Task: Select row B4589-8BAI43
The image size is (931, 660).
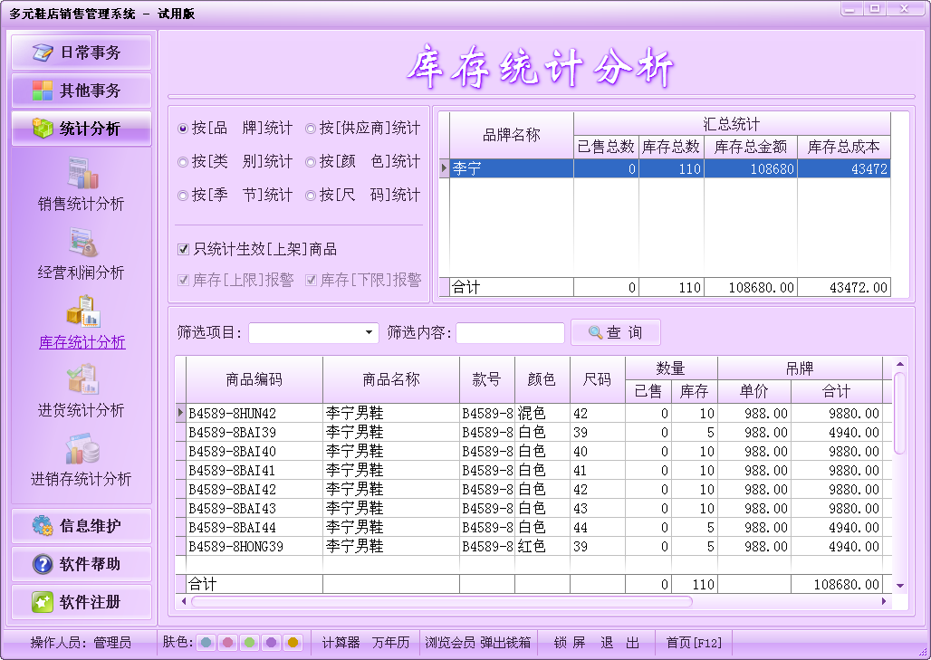Action: point(533,508)
